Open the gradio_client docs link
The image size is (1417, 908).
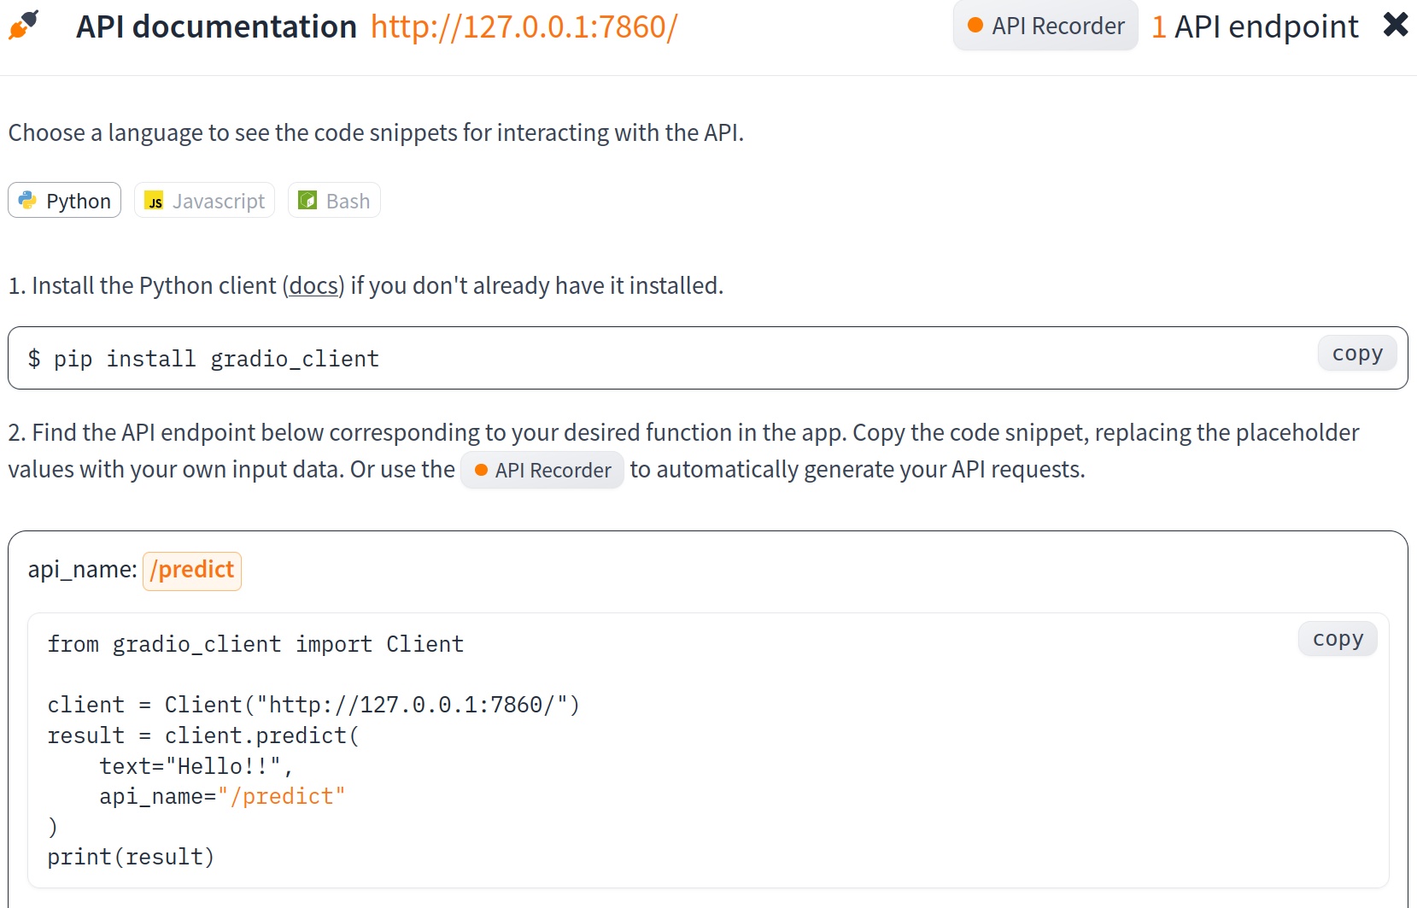312,285
